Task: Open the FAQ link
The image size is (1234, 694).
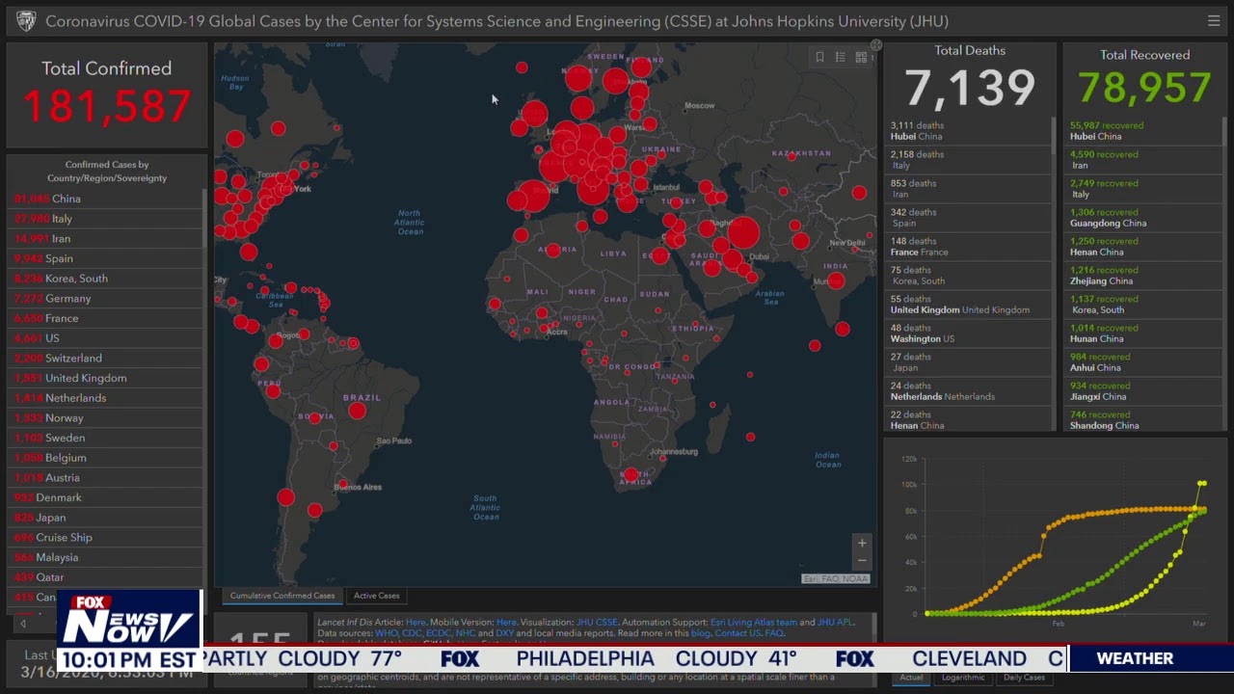Action: (774, 633)
